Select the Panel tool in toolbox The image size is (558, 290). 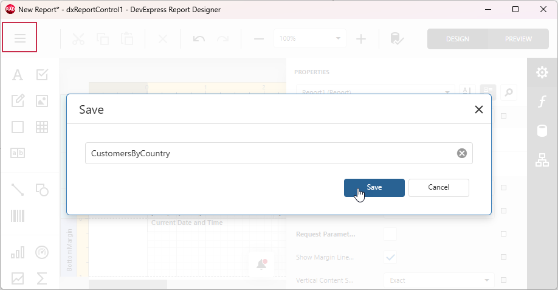coord(18,127)
